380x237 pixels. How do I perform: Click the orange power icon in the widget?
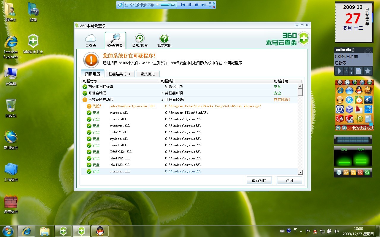(x=353, y=172)
